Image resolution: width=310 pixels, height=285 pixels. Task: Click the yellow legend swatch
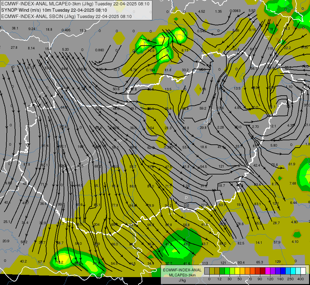pyautogui.click(x=237, y=271)
